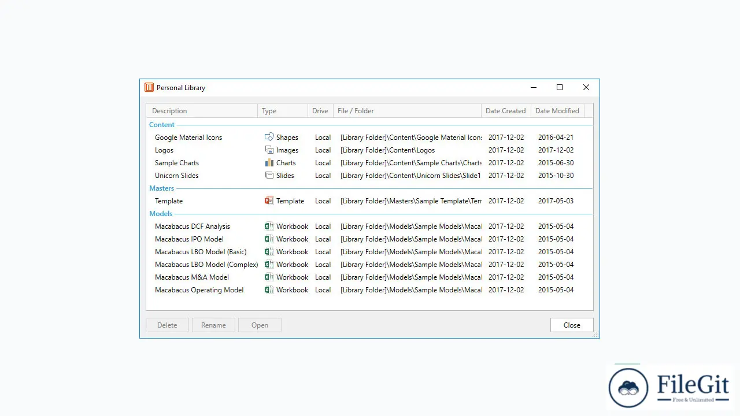Screen dimensions: 740x416
Task: Click Local drive cell in Template row
Action: [323, 201]
